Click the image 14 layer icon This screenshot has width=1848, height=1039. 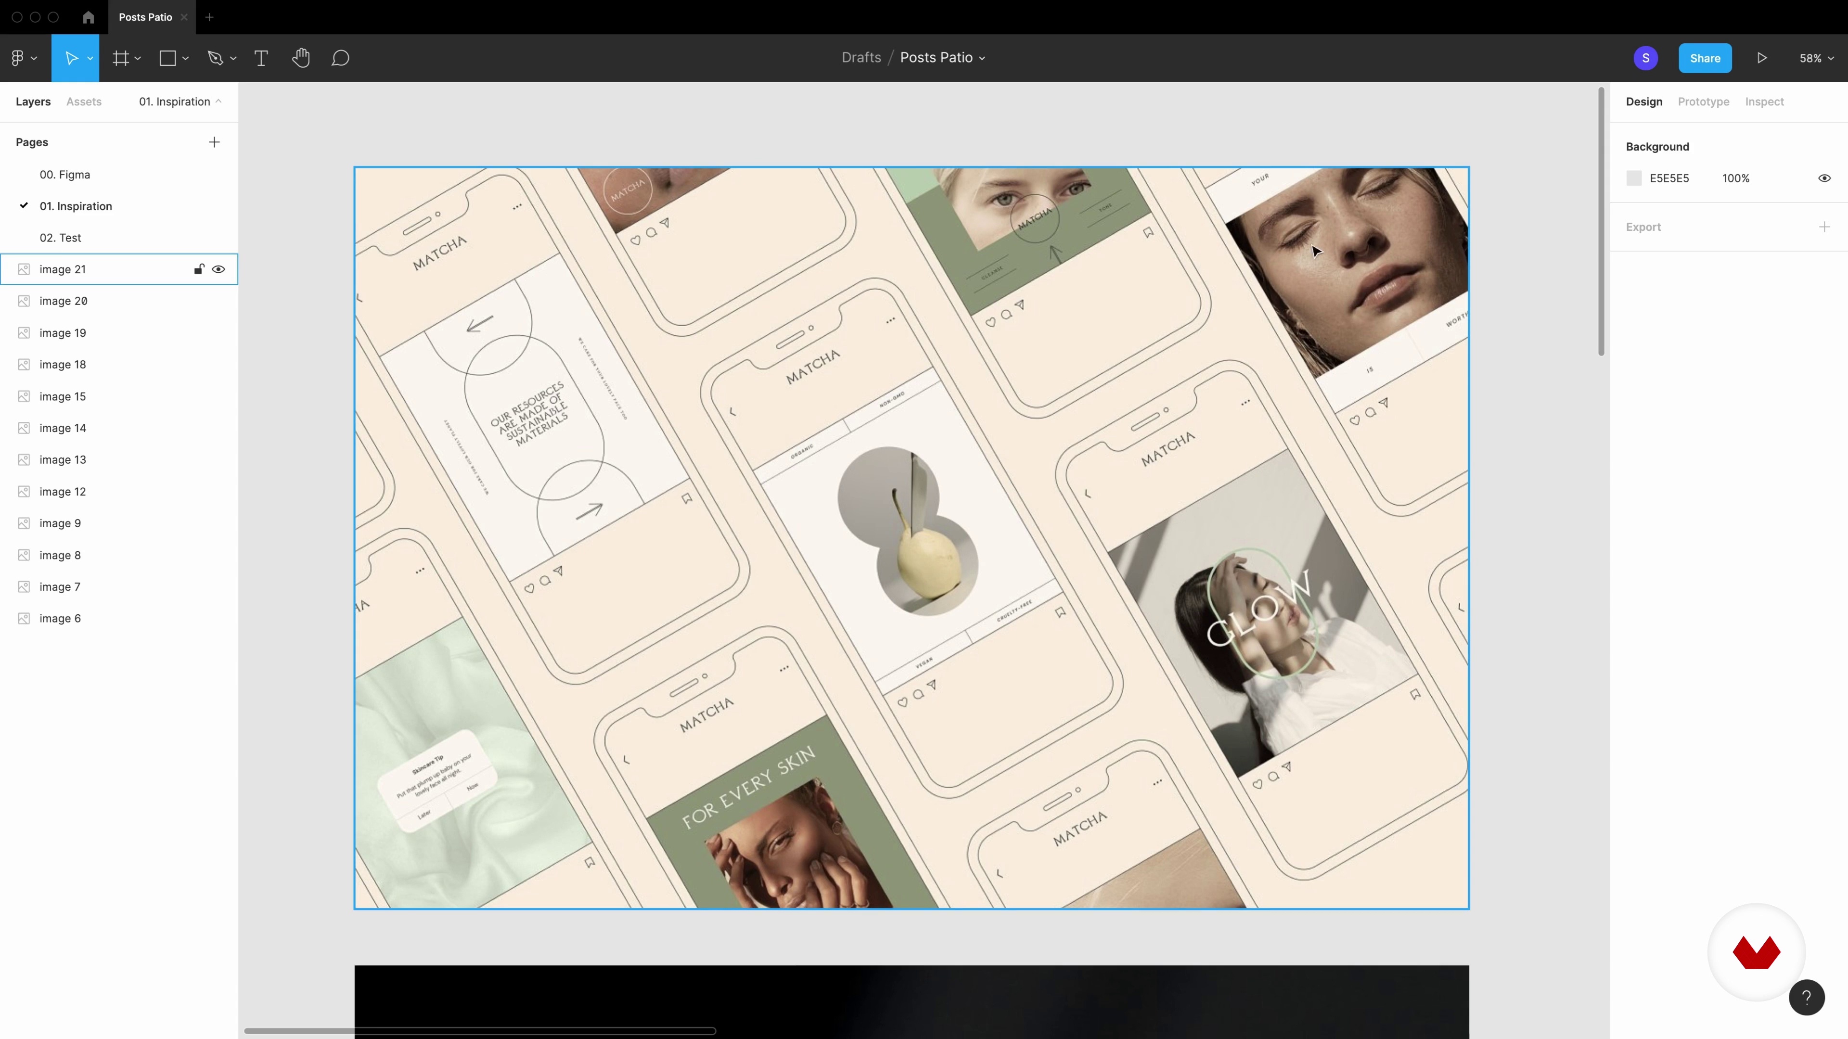click(24, 428)
